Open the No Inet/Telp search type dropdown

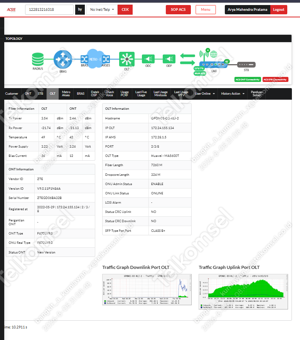102,10
